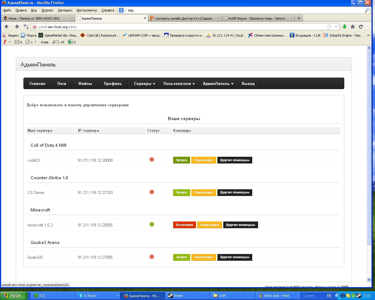Click the browser Back arrow button
This screenshot has height=300, width=375.
tap(7, 27)
